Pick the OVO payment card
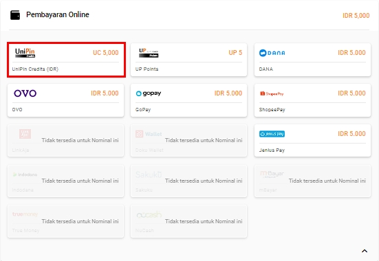 [65, 100]
